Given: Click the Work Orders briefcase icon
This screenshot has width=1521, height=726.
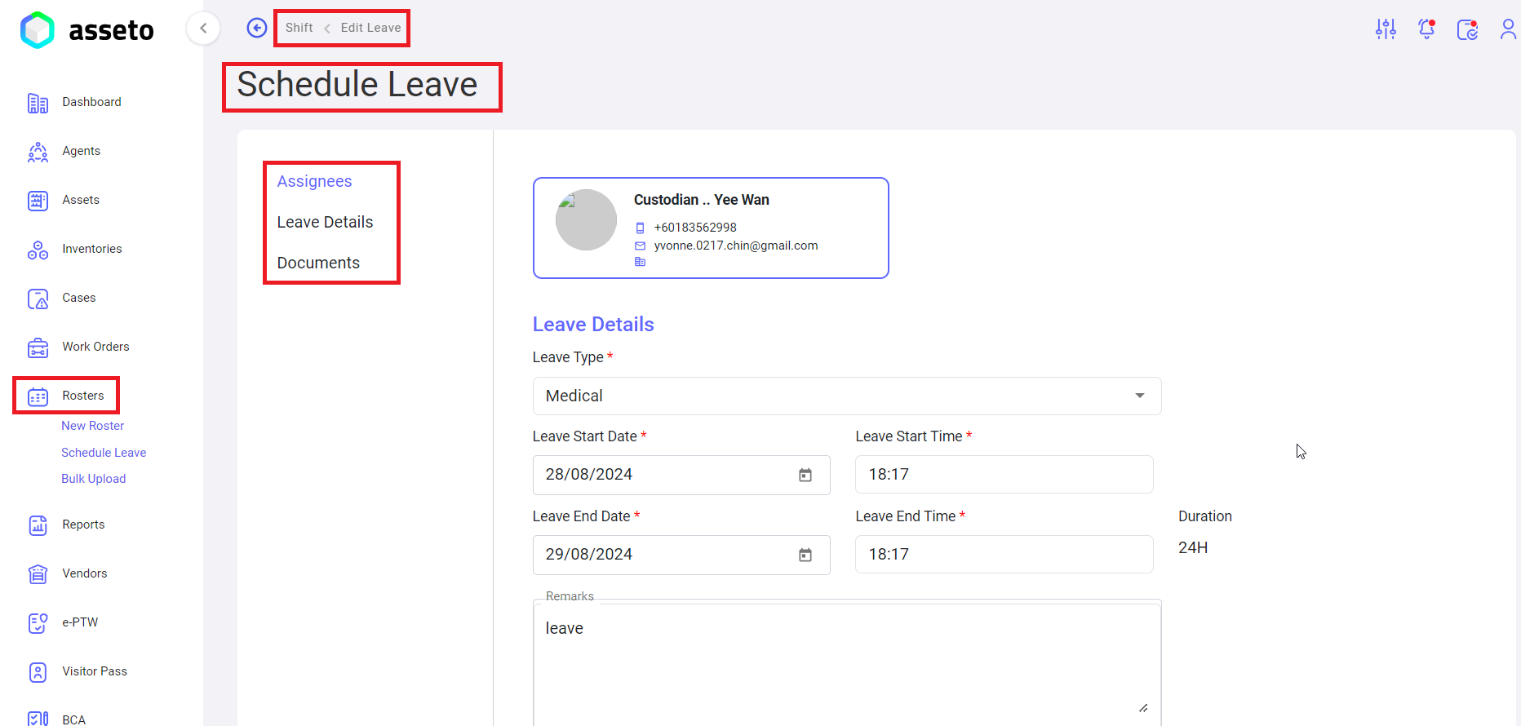Looking at the screenshot, I should (38, 348).
